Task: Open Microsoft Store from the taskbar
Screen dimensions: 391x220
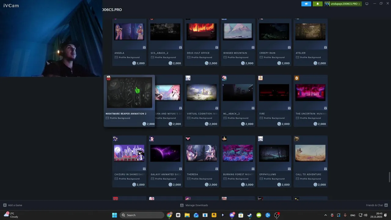Action: [x=241, y=215]
